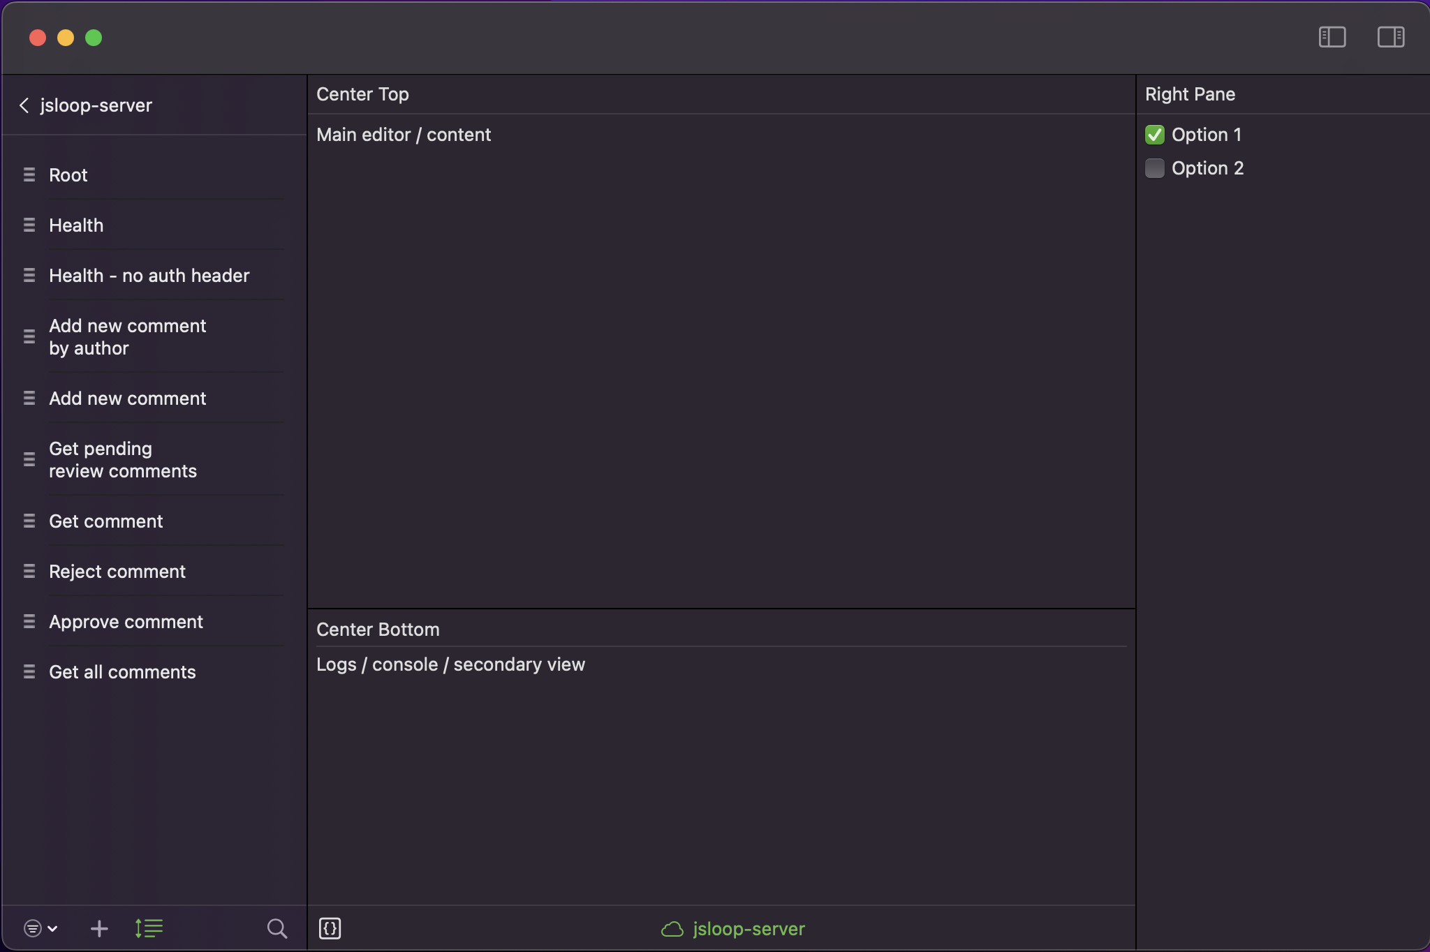Select the Health request

pos(76,225)
